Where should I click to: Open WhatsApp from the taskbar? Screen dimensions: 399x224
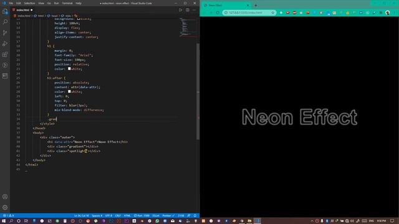tap(157, 221)
